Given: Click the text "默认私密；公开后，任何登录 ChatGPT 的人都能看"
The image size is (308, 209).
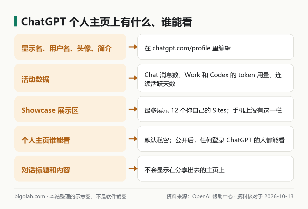Looking at the screenshot, I should tap(215, 140).
